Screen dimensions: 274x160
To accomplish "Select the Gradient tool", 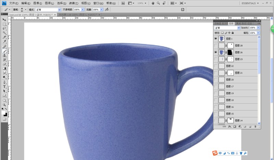I will pyautogui.click(x=4, y=69).
